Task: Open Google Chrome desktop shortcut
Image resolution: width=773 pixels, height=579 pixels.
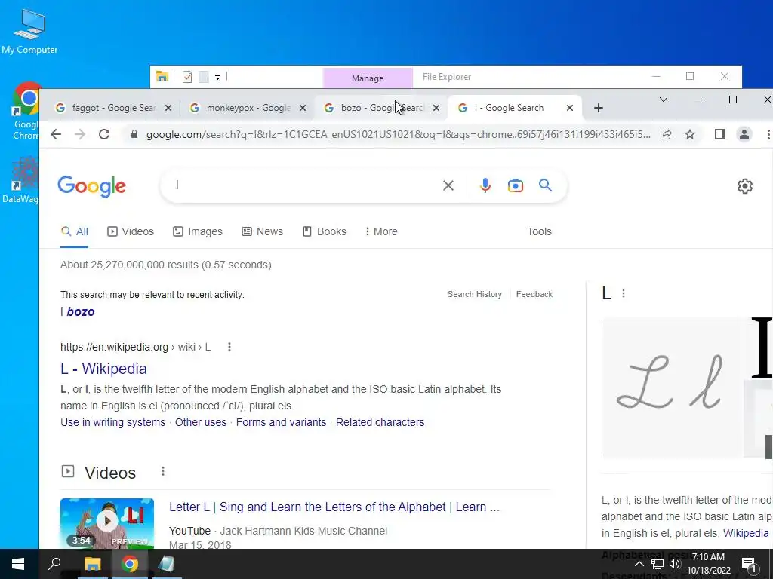Action: [x=26, y=111]
